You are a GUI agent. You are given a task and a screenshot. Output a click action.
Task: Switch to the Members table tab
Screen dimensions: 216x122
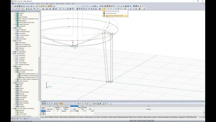[140, 117]
